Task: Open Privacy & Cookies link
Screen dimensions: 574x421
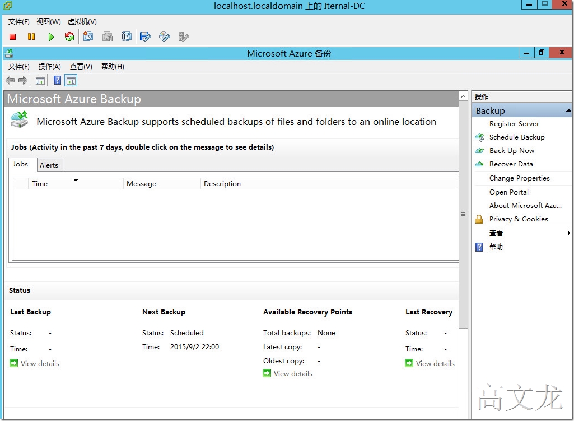Action: (519, 219)
